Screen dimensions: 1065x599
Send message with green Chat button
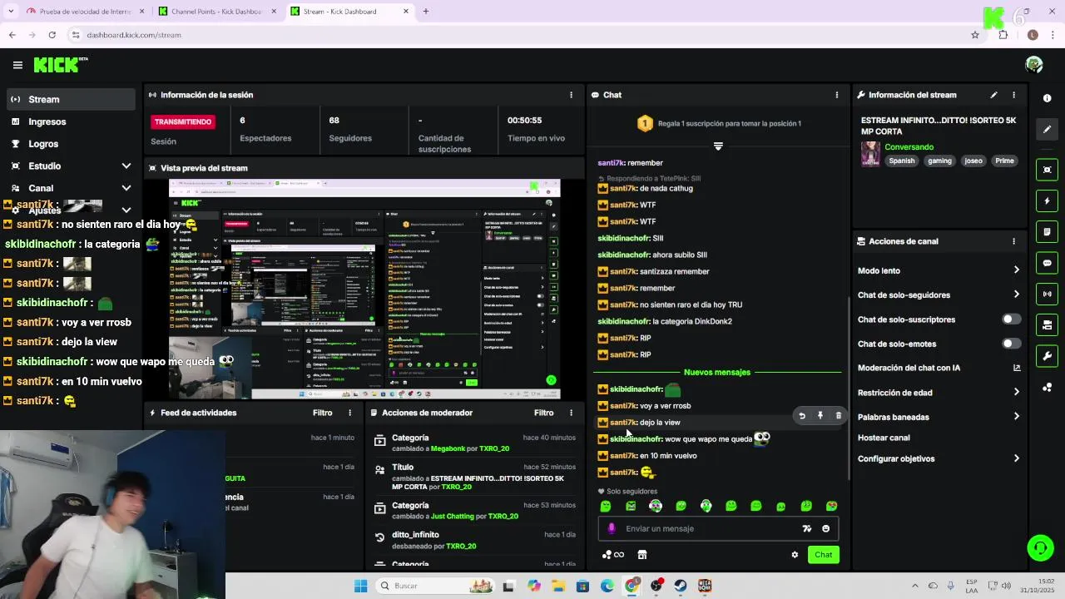click(x=823, y=555)
